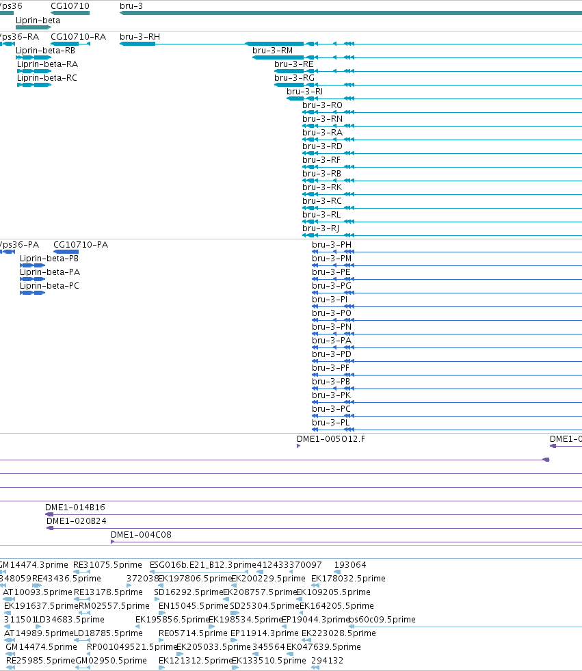Screen dimensions: 582x671
Task: Select the RE31075.5prime EST label
Action: (107, 565)
